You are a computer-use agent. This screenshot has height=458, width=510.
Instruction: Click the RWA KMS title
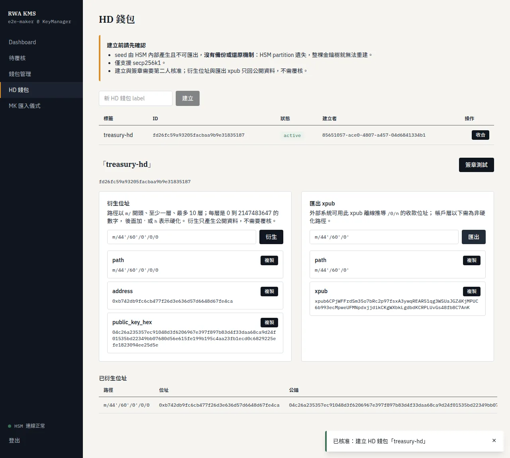click(x=22, y=14)
